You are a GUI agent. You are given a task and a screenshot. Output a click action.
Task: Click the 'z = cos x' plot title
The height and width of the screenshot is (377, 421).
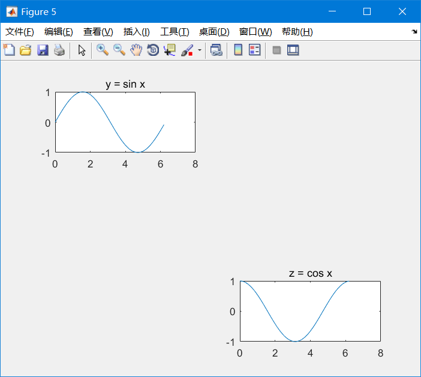[311, 274]
